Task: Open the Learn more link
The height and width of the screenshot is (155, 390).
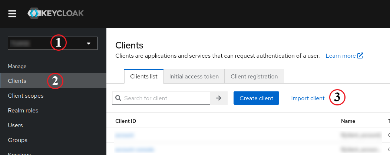Action: (344, 56)
